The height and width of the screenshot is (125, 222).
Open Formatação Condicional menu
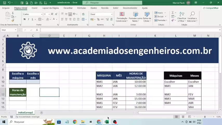point(122,17)
